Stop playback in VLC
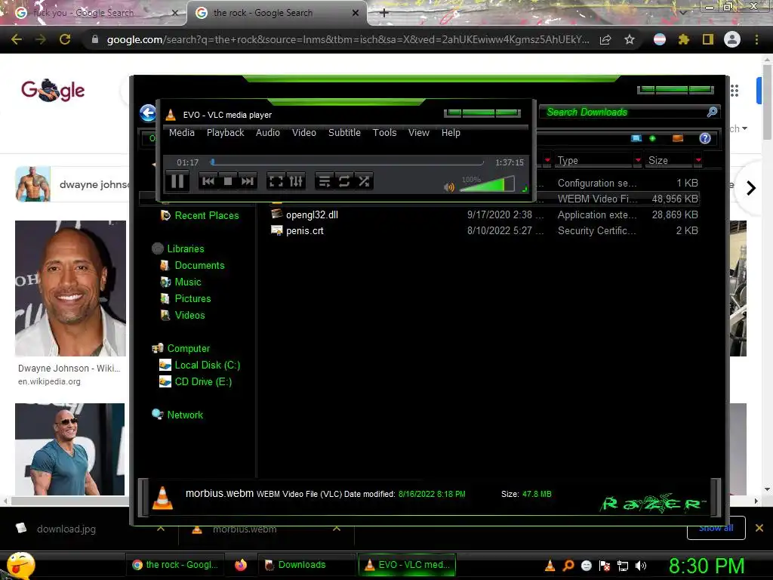 click(x=228, y=181)
